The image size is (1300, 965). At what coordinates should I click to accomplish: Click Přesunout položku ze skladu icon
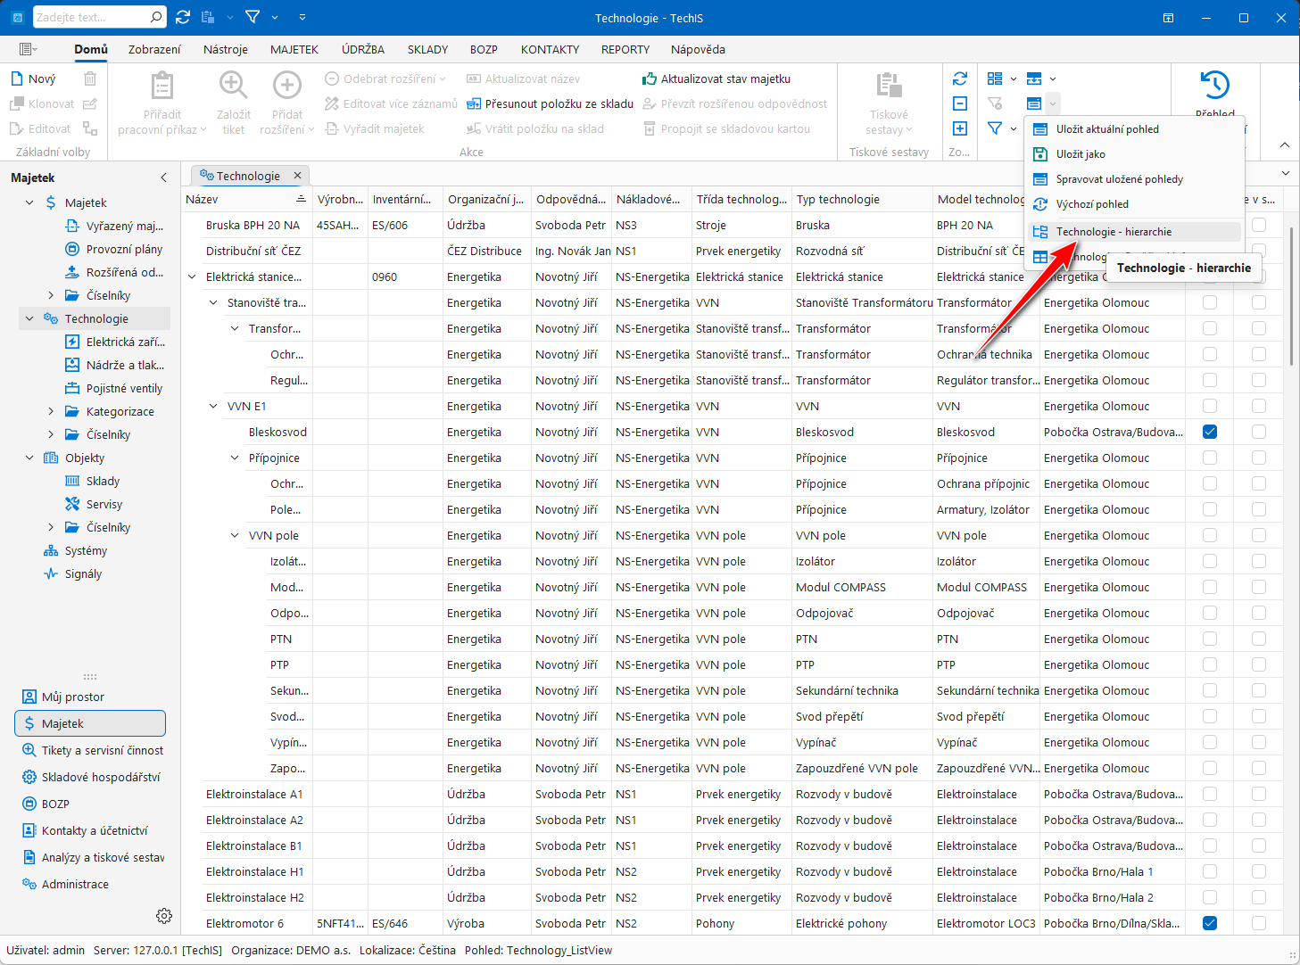pos(474,103)
